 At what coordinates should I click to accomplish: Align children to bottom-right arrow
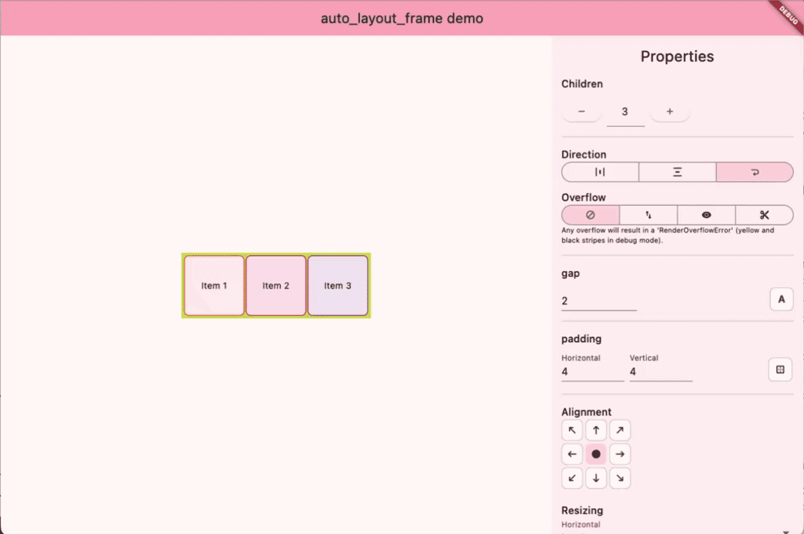click(620, 478)
